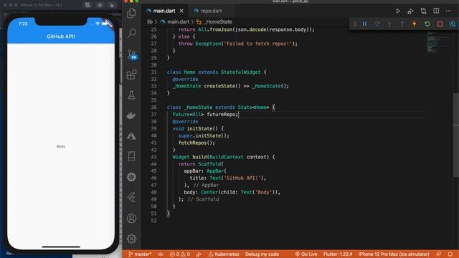Click Flutter: 1.22.4 version status

click(338, 254)
